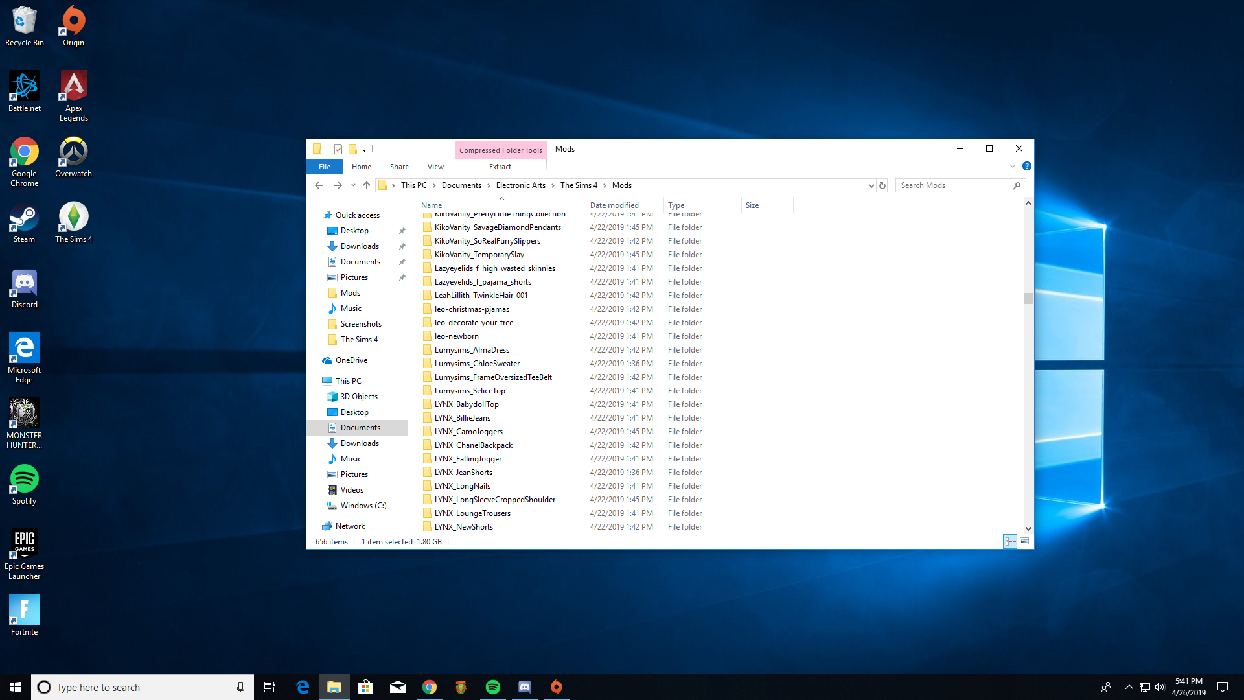This screenshot has height=700, width=1244.
Task: Click the Origin desktop icon
Action: tap(73, 27)
